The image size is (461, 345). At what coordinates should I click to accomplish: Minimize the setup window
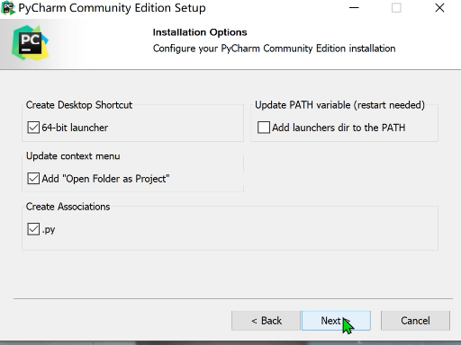click(x=354, y=8)
